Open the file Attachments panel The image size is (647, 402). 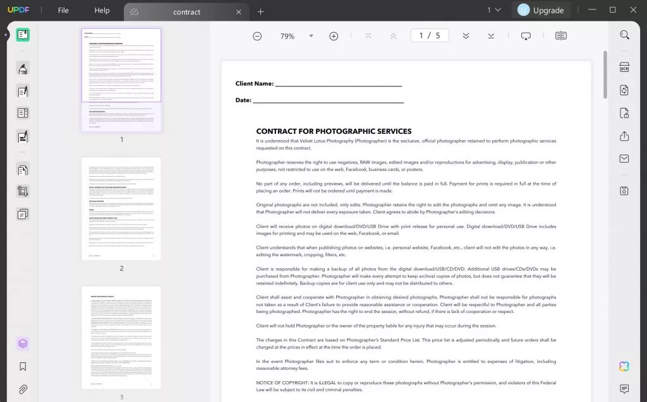tap(22, 388)
